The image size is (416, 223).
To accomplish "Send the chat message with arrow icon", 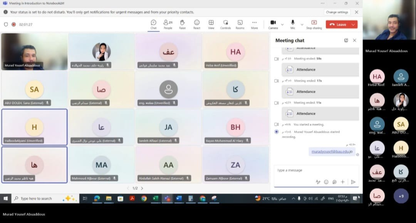I will coord(353,182).
